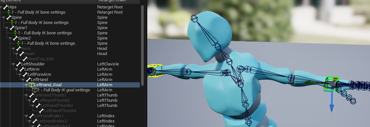Click the goal settings cube icon
Viewport: 370px width, 127px height.
[35, 90]
